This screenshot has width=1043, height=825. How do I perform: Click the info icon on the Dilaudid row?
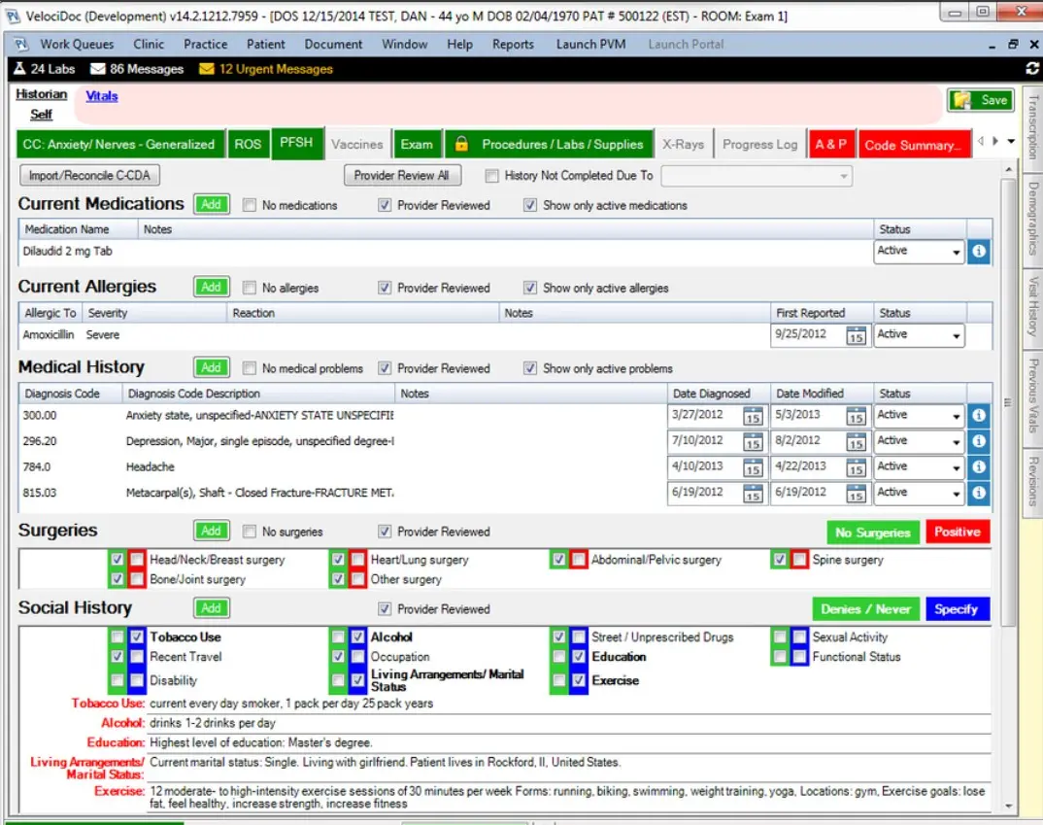978,252
